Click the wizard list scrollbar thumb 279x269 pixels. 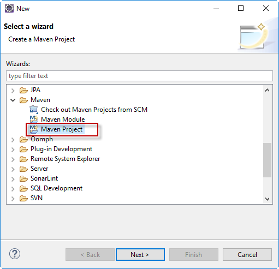pos(267,160)
